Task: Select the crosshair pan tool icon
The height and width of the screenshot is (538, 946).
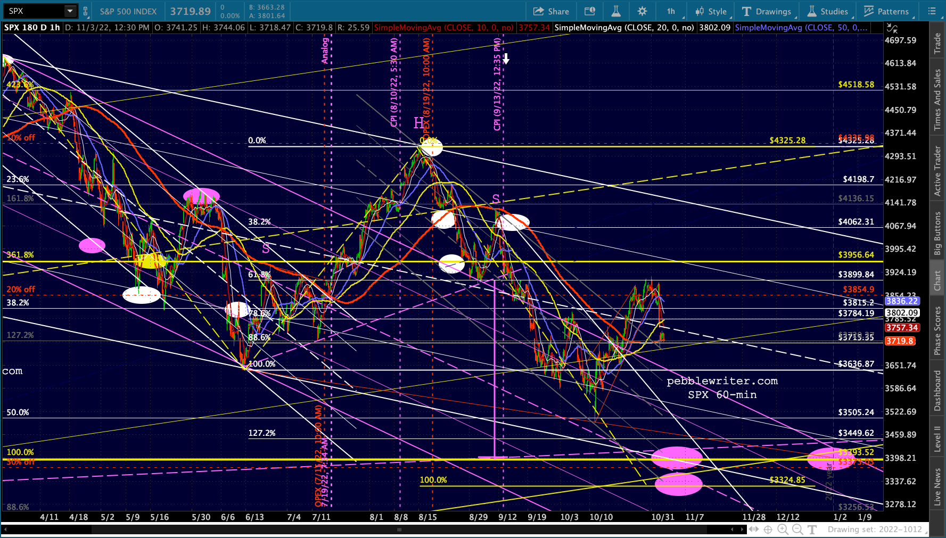Action: point(768,529)
